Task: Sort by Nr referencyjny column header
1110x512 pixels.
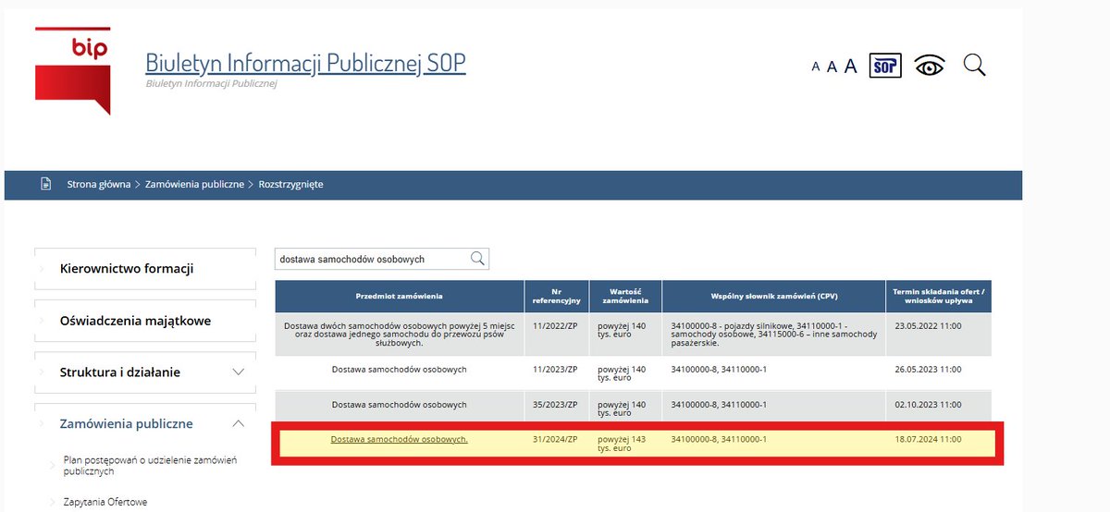Action: pos(556,296)
